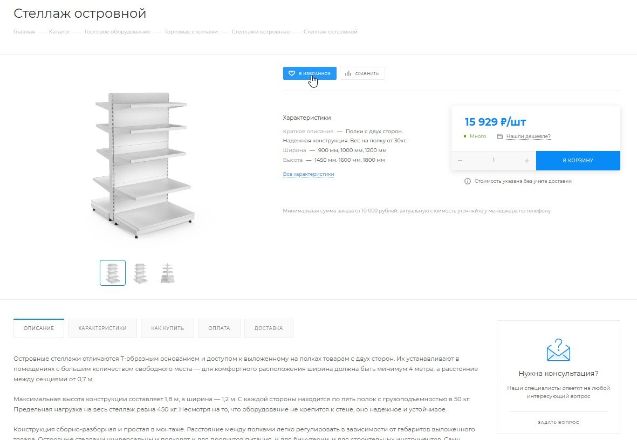This screenshot has height=440, width=637.
Task: Select the third shelf thumbnail
Action: pos(167,273)
